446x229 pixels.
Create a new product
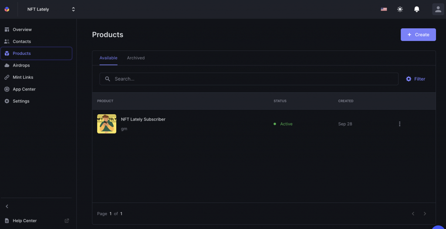(418, 35)
